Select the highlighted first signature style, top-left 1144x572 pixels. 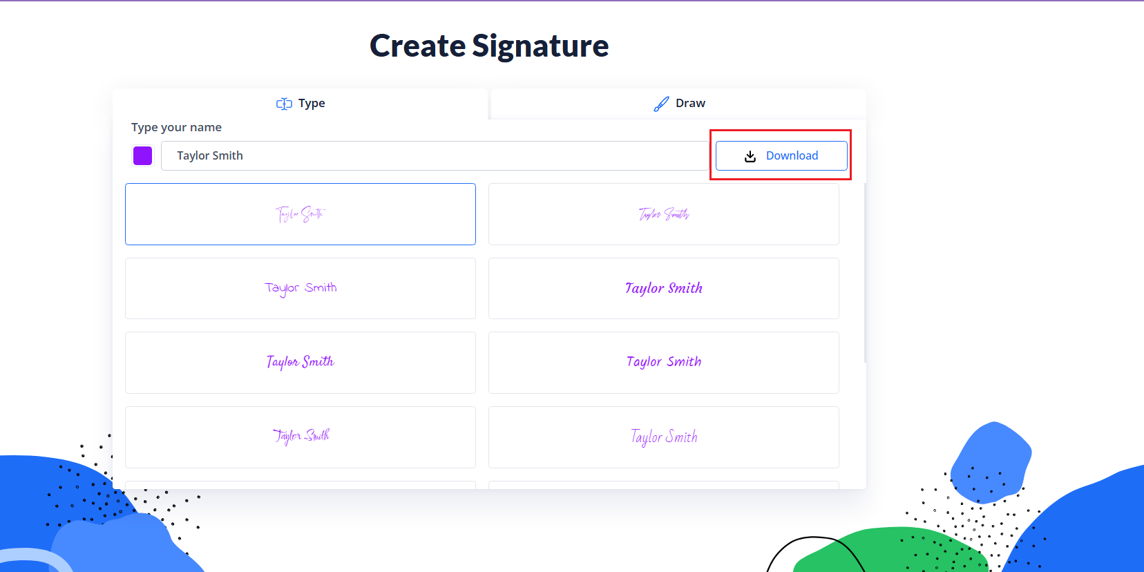(301, 214)
